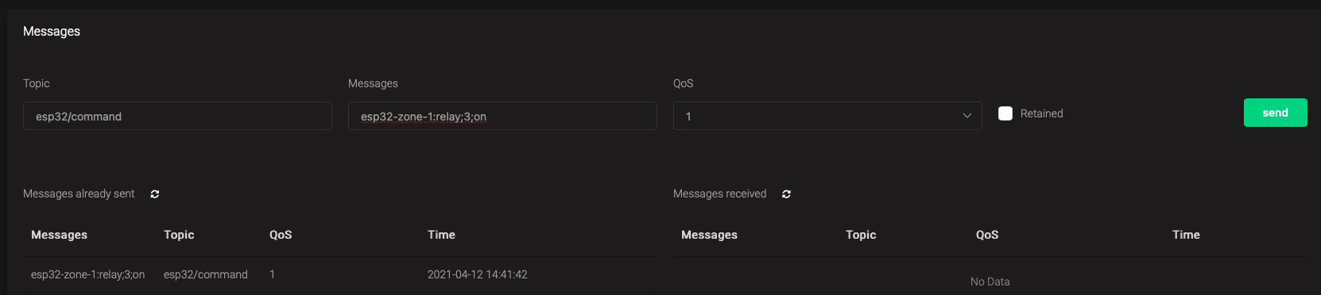The width and height of the screenshot is (1321, 295).
Task: Enable the Retained checkbox
Action: click(1005, 113)
